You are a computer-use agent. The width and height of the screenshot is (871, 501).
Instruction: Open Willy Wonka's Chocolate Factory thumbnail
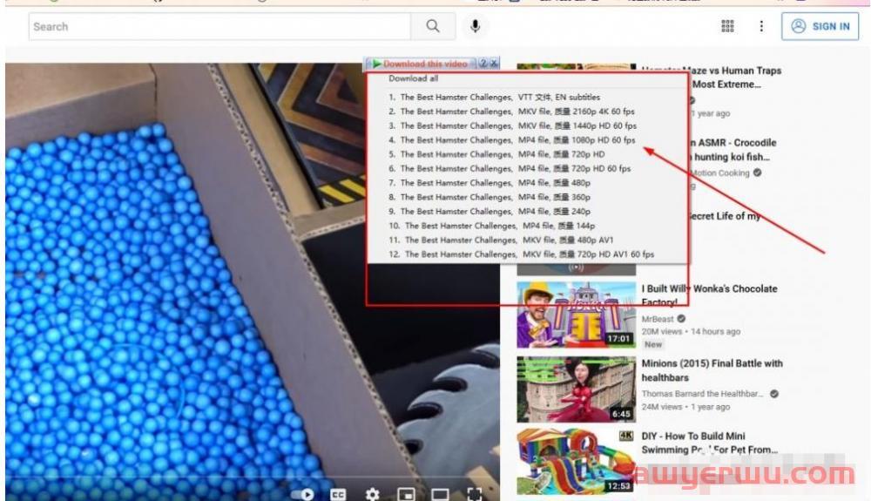(x=576, y=315)
